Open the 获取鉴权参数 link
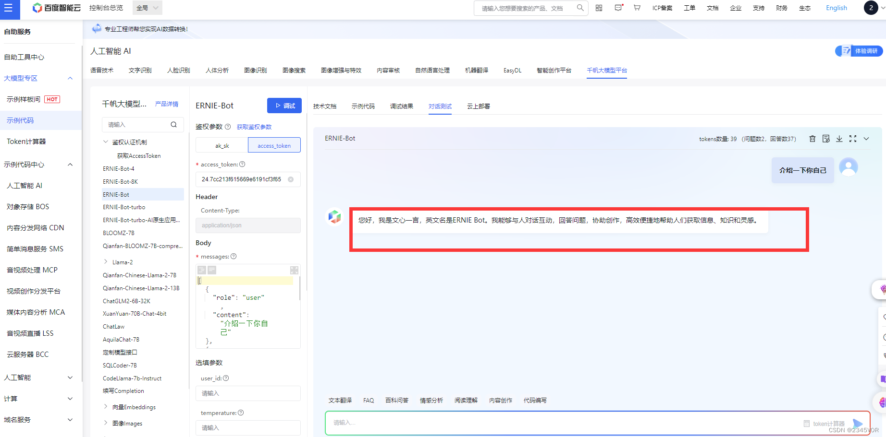The width and height of the screenshot is (886, 437). tap(254, 127)
